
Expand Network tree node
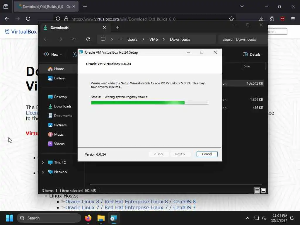43,172
